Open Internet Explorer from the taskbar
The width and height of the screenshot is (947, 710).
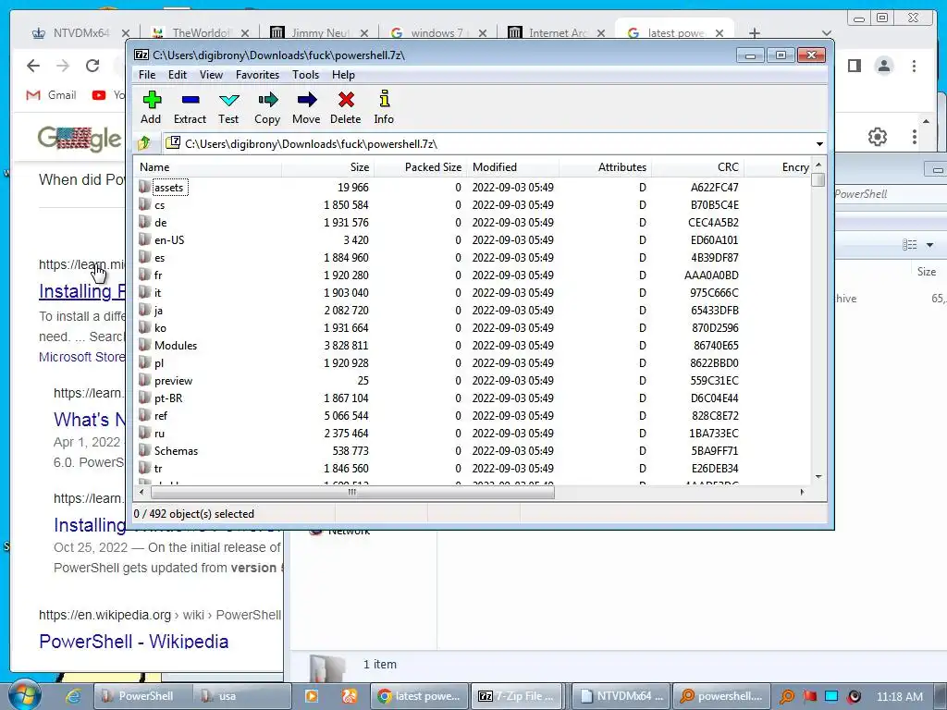(73, 696)
